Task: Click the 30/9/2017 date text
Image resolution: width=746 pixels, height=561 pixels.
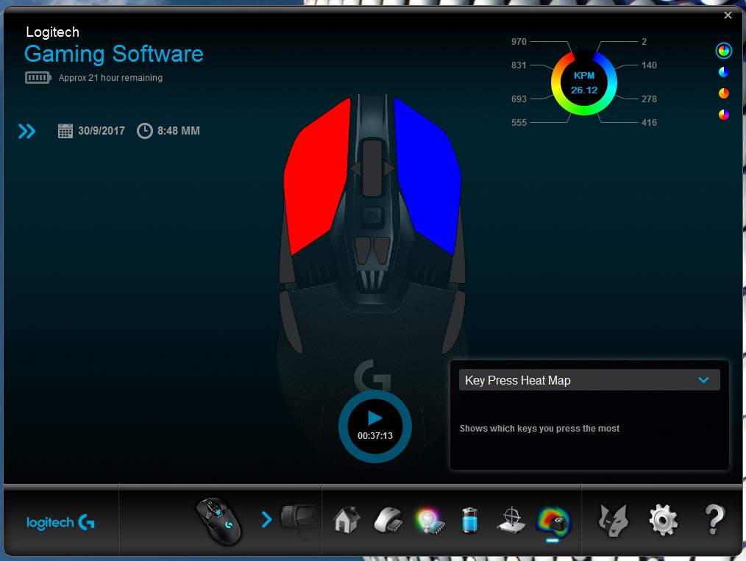Action: [102, 131]
